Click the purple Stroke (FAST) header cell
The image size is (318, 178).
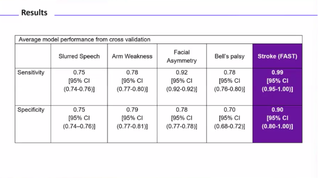click(x=278, y=56)
